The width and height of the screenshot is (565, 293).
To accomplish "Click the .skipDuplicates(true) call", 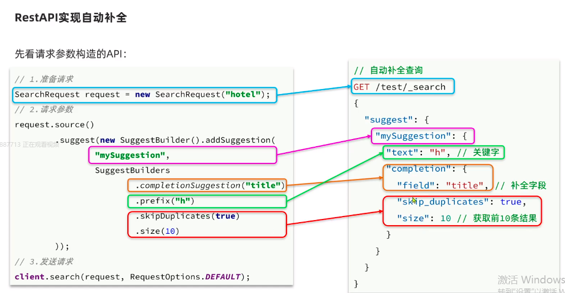I will pyautogui.click(x=187, y=217).
